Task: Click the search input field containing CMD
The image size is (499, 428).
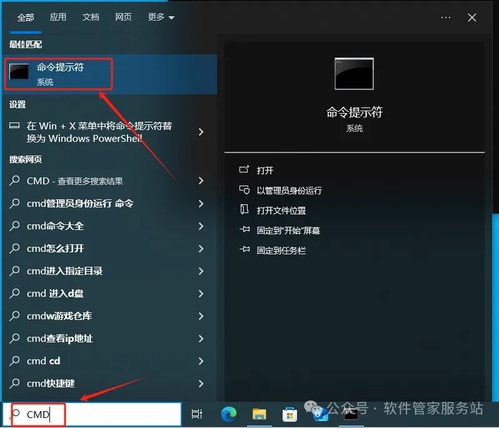Action: (93, 414)
